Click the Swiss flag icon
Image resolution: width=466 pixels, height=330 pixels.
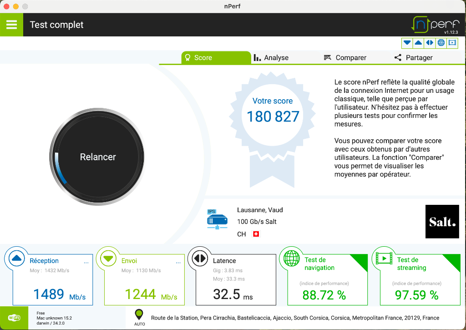coord(256,234)
